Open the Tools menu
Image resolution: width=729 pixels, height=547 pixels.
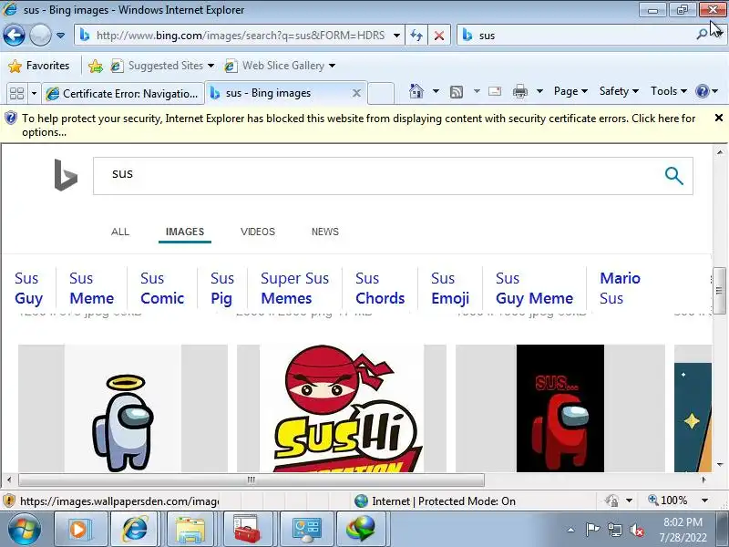pos(669,91)
